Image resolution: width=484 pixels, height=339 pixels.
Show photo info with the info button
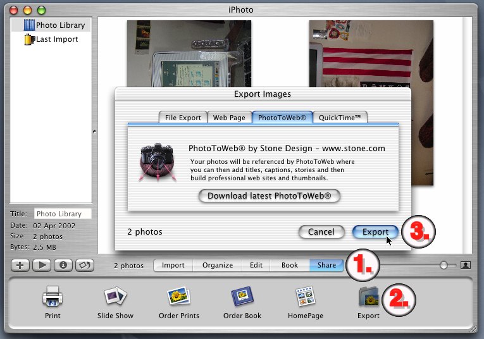(x=63, y=265)
